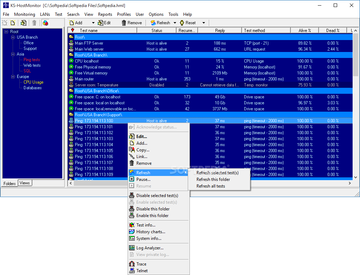The width and height of the screenshot is (360, 275).
Task: Sort by the Test method column header
Action: (x=266, y=30)
